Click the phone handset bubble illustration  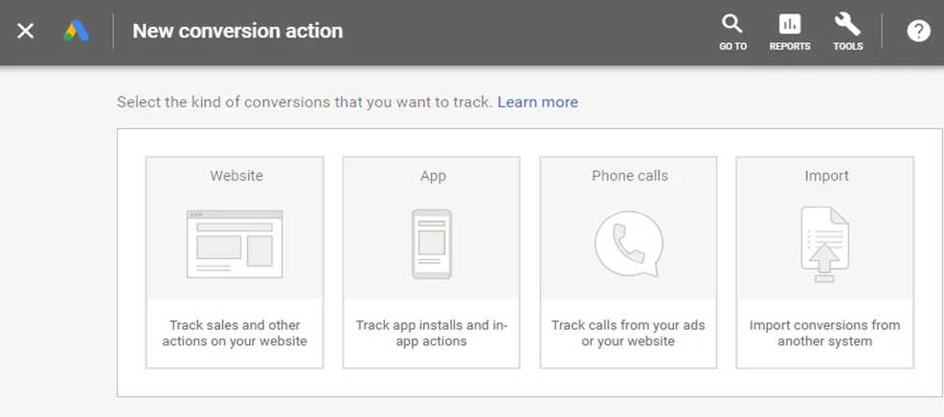(629, 244)
